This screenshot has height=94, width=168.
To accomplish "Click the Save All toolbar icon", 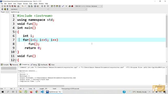I will pyautogui.click(x=10, y=6).
